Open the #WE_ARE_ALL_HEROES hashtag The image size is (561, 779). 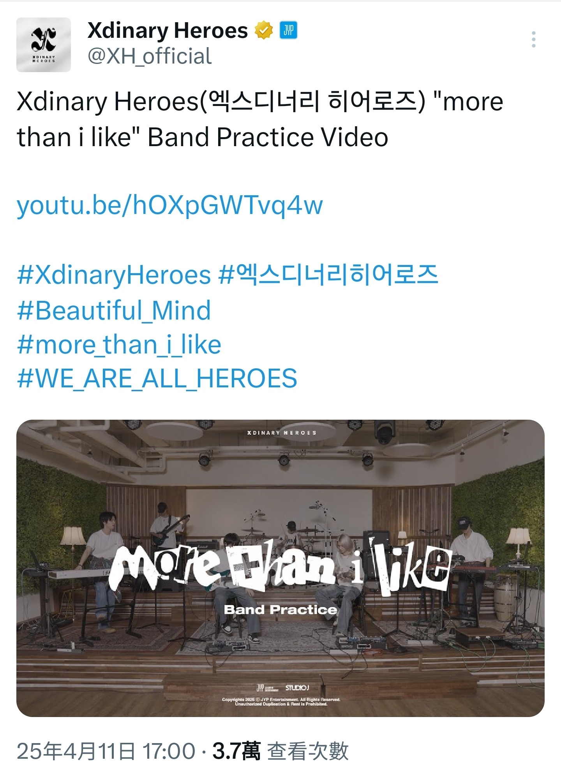click(x=157, y=379)
